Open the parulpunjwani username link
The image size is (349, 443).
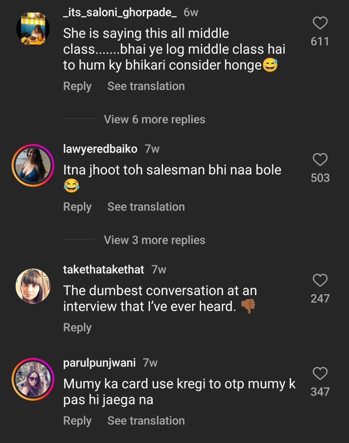coord(99,363)
